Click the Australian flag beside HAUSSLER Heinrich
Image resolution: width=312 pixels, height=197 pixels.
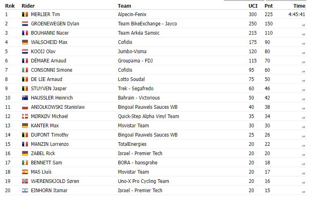click(25, 98)
